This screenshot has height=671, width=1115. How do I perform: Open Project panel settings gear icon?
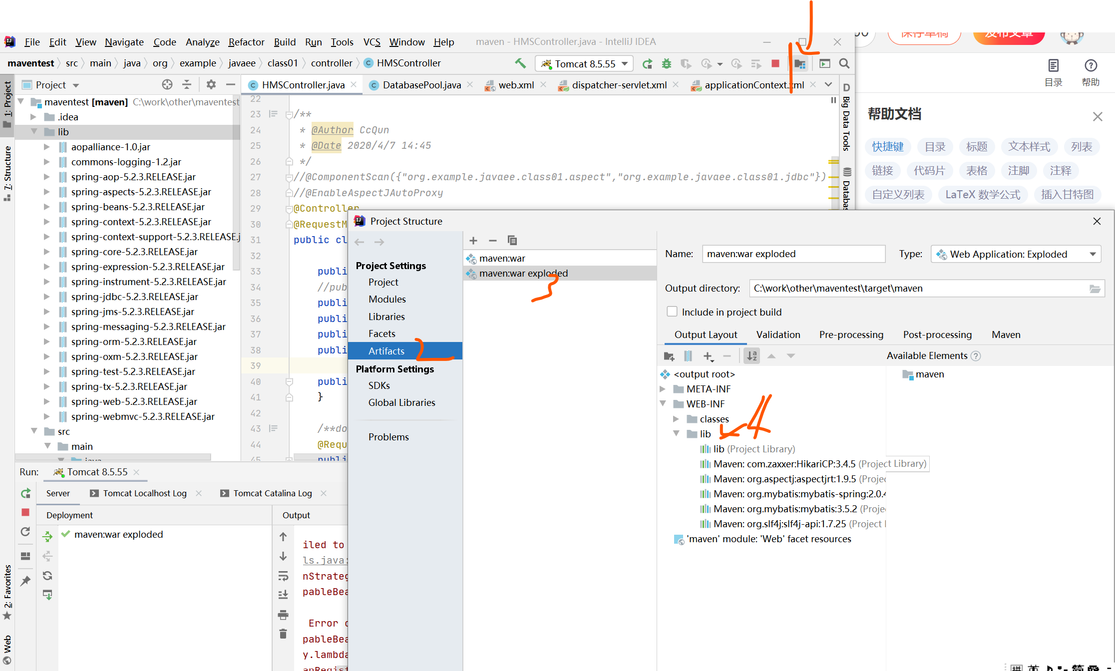(x=211, y=84)
